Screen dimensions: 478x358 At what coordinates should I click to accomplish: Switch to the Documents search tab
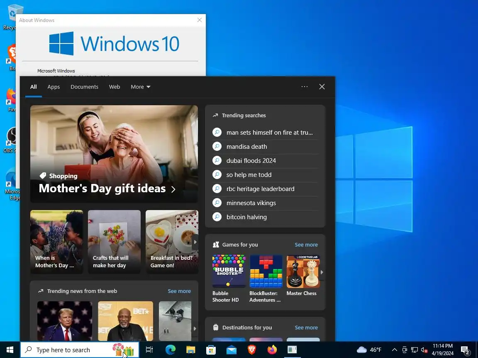[x=85, y=87]
